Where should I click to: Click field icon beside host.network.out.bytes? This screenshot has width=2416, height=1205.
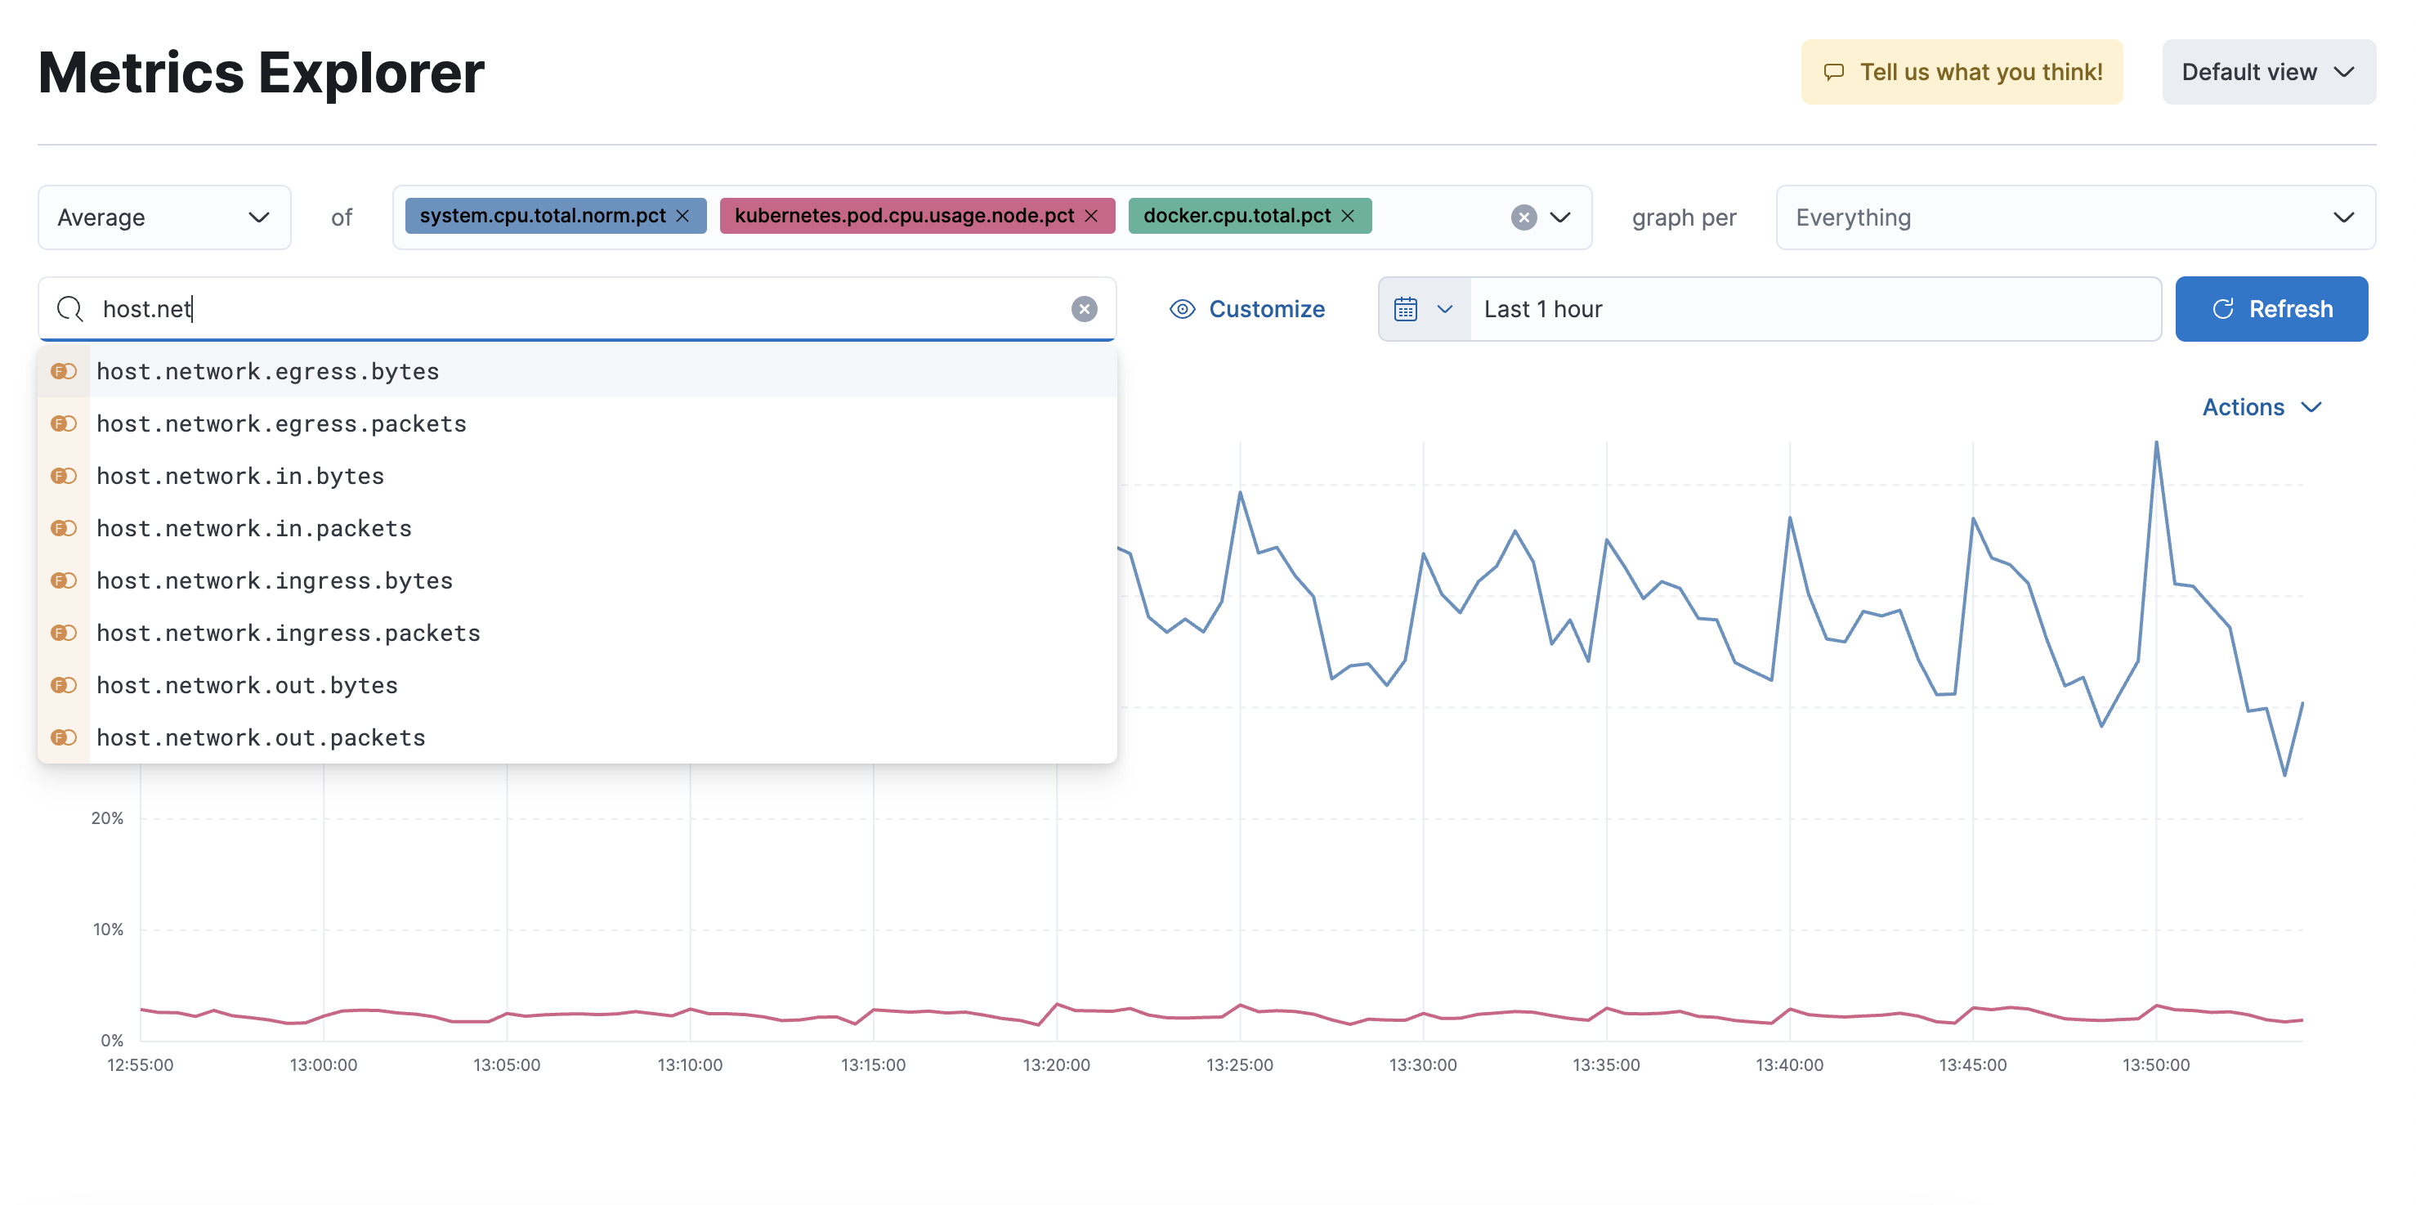tap(64, 687)
